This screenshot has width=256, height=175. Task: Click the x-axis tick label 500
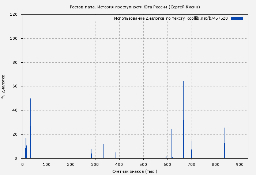(x=143, y=164)
